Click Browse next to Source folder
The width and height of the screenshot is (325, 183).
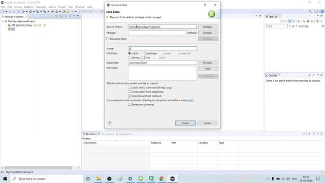[208, 27]
